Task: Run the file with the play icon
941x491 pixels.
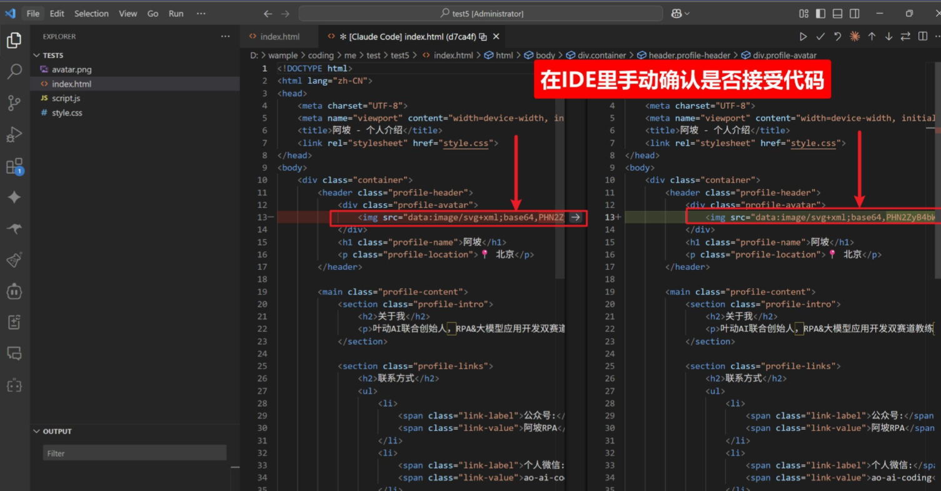Action: 803,37
